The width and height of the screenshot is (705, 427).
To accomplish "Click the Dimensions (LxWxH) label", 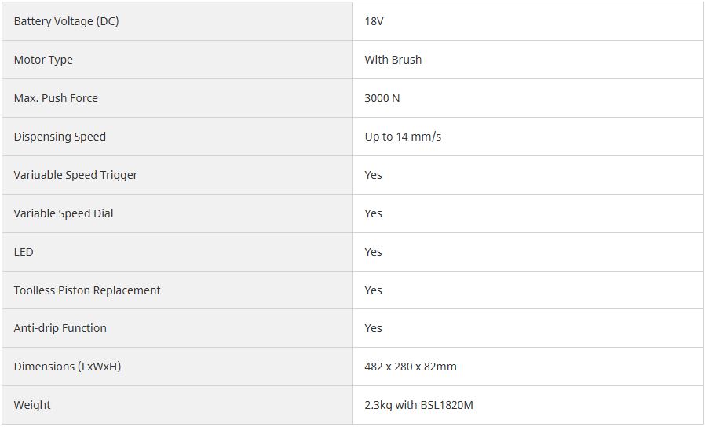I will coord(68,367).
